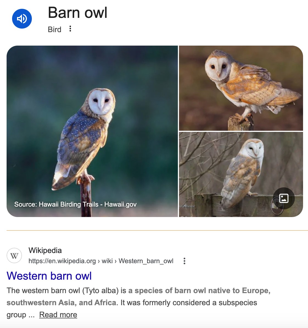View the owl on wooden fence photo

[x=241, y=174]
